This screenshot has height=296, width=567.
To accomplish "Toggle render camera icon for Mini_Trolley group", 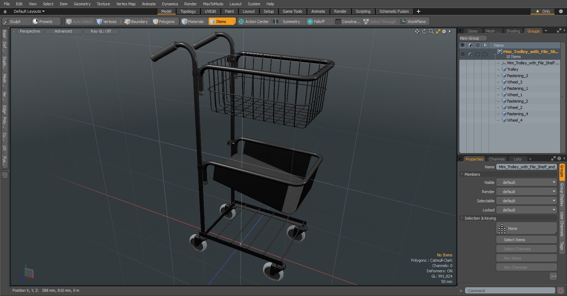I will [470, 54].
